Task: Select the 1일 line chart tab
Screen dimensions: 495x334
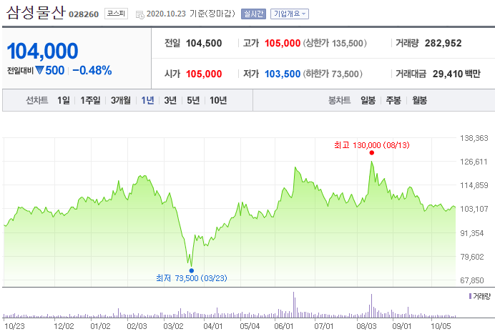Action: pyautogui.click(x=64, y=100)
